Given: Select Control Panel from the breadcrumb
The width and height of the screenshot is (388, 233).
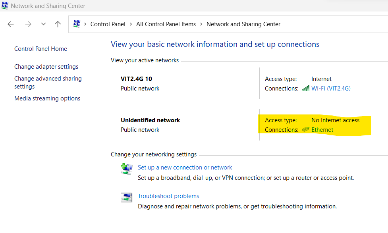Looking at the screenshot, I should (108, 24).
